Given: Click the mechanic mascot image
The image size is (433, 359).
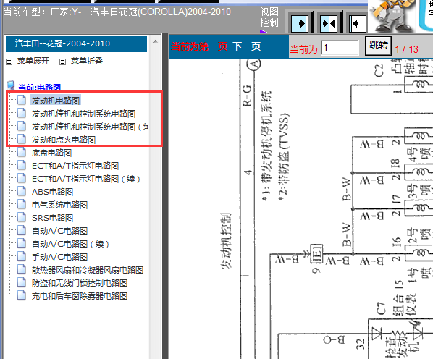Looking at the screenshot, I should 392,16.
